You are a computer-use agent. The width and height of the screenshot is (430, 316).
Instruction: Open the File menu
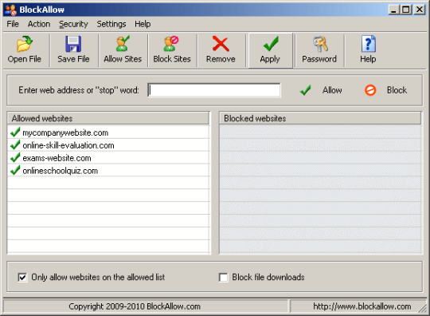point(13,24)
